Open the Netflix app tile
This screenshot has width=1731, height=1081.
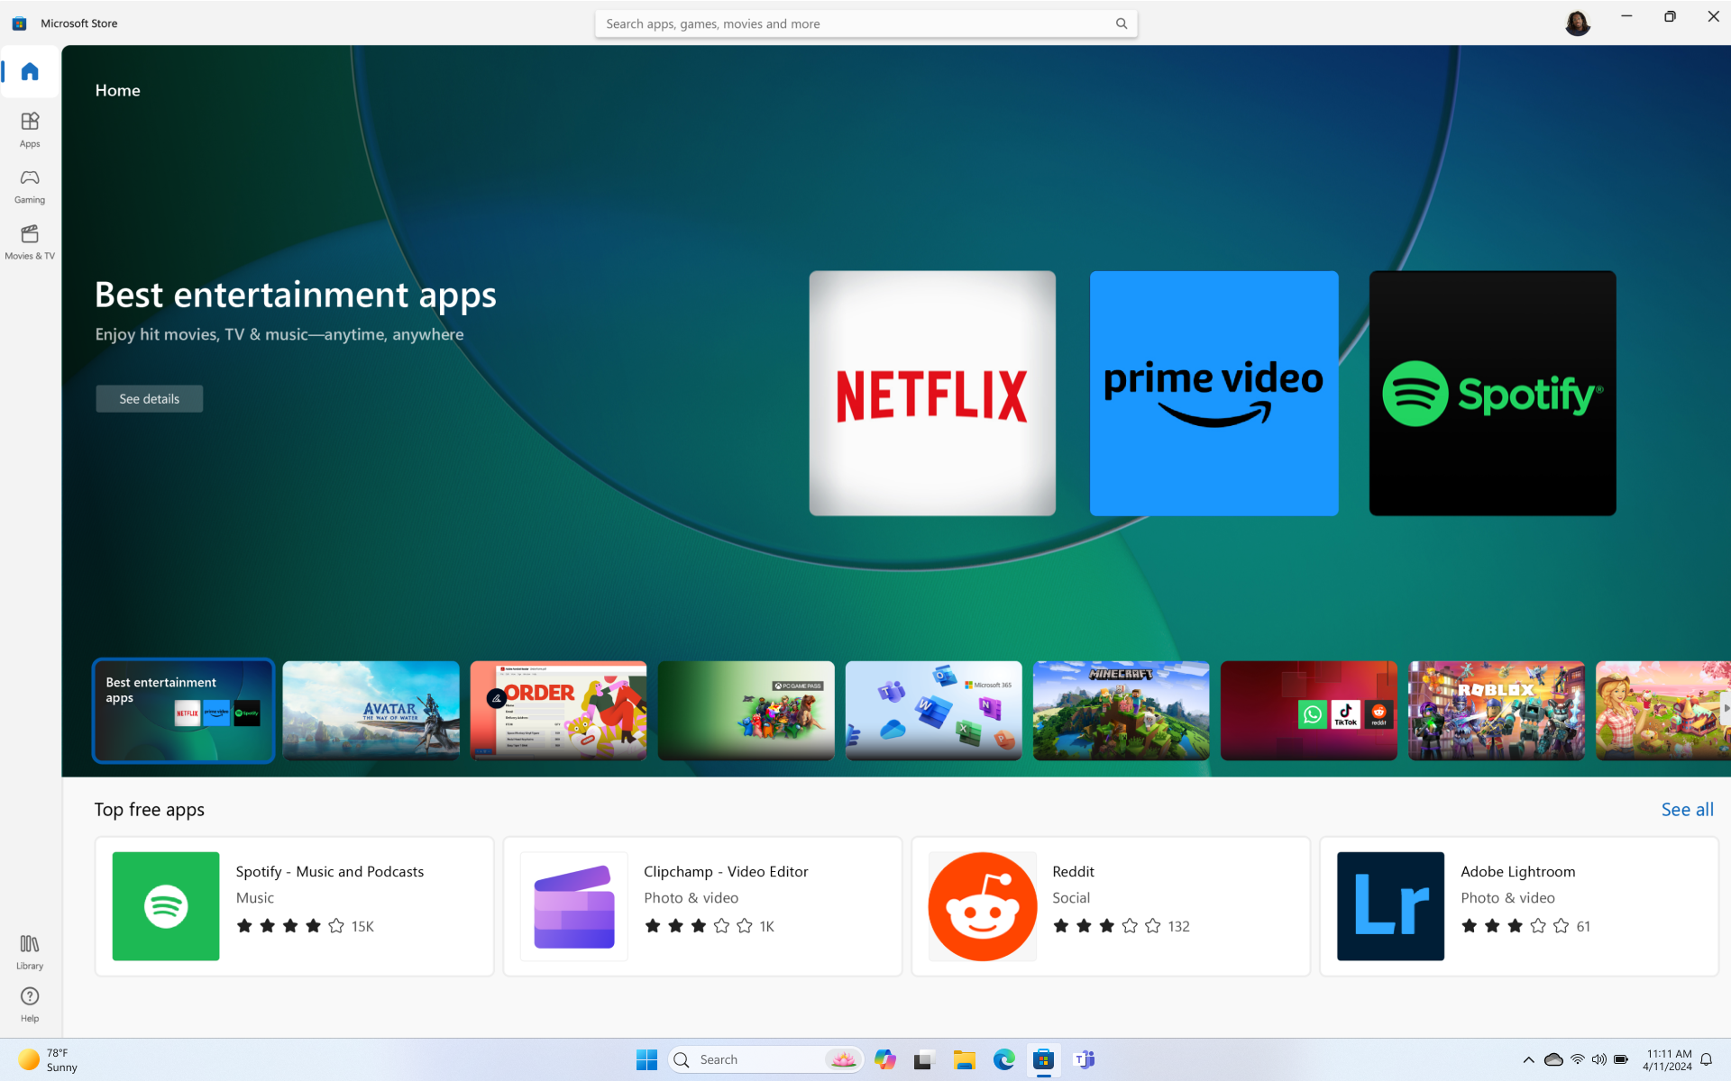(932, 394)
